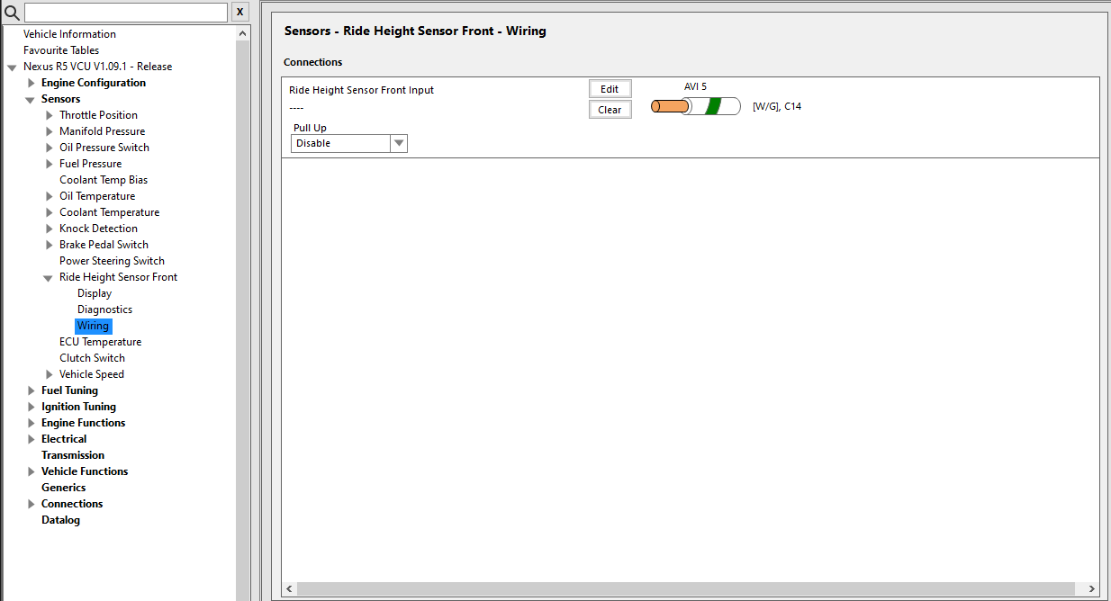Collapse Ride Height Sensor Front node
Image resolution: width=1111 pixels, height=601 pixels.
pos(49,278)
